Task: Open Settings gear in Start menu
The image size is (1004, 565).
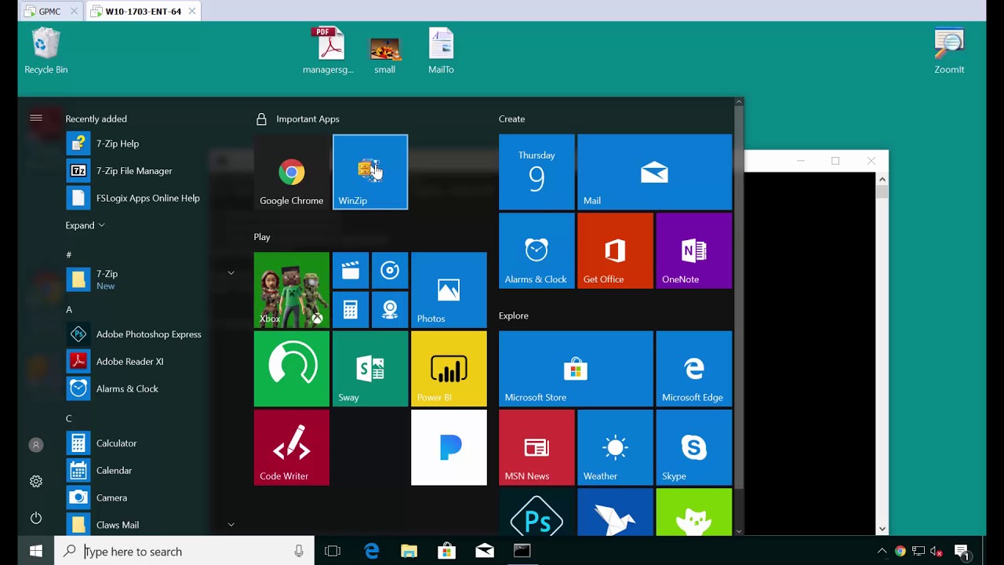Action: pos(36,481)
